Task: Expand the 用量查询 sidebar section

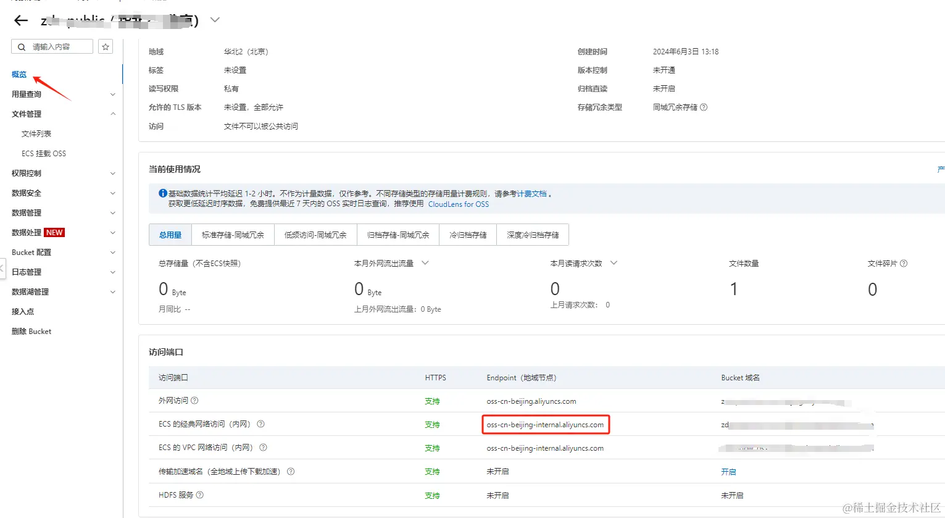Action: click(x=63, y=94)
